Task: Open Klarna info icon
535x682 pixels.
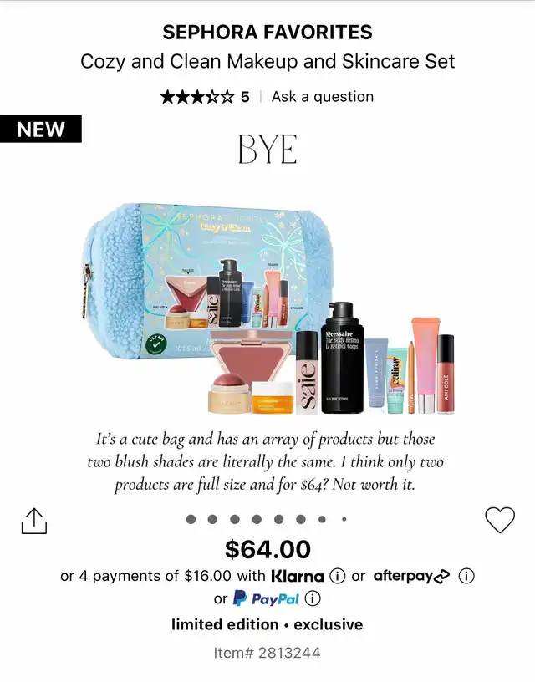Action: click(x=338, y=576)
